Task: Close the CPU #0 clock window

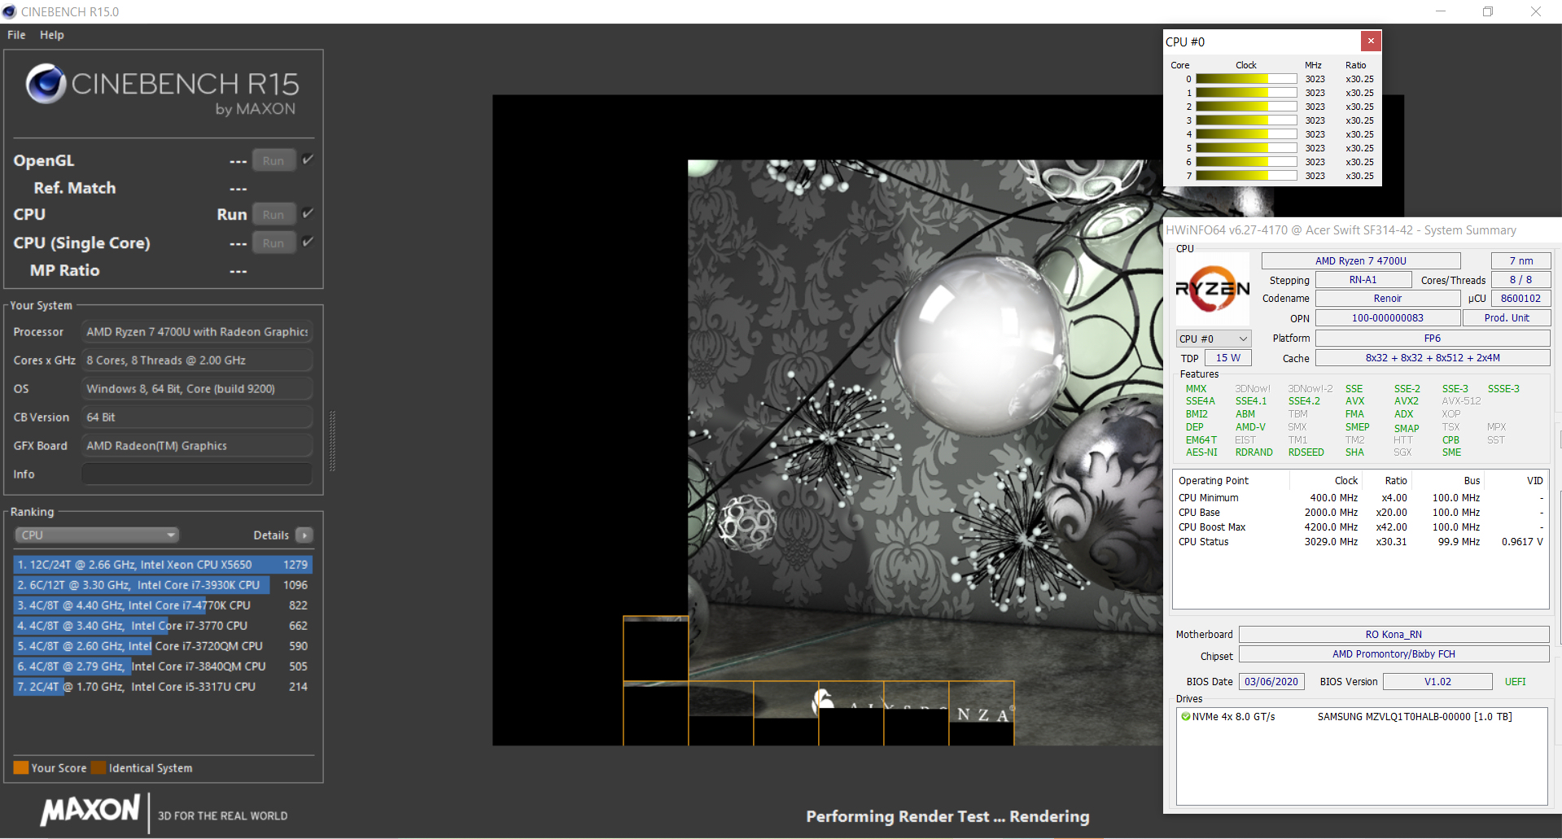Action: click(1371, 41)
